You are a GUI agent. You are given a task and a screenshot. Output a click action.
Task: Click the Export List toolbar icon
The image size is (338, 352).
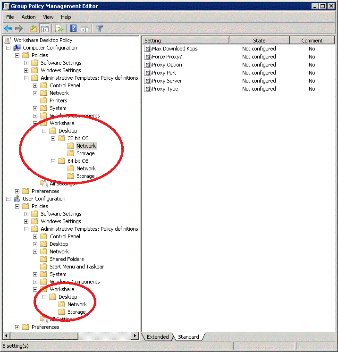pyautogui.click(x=59, y=29)
